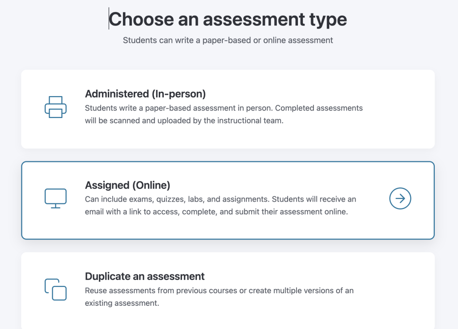Screen dimensions: 458x329
Task: Click the 'Choose an assessment type' heading
Action: (228, 19)
